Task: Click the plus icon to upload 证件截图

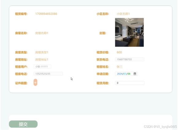Action: pos(35,82)
